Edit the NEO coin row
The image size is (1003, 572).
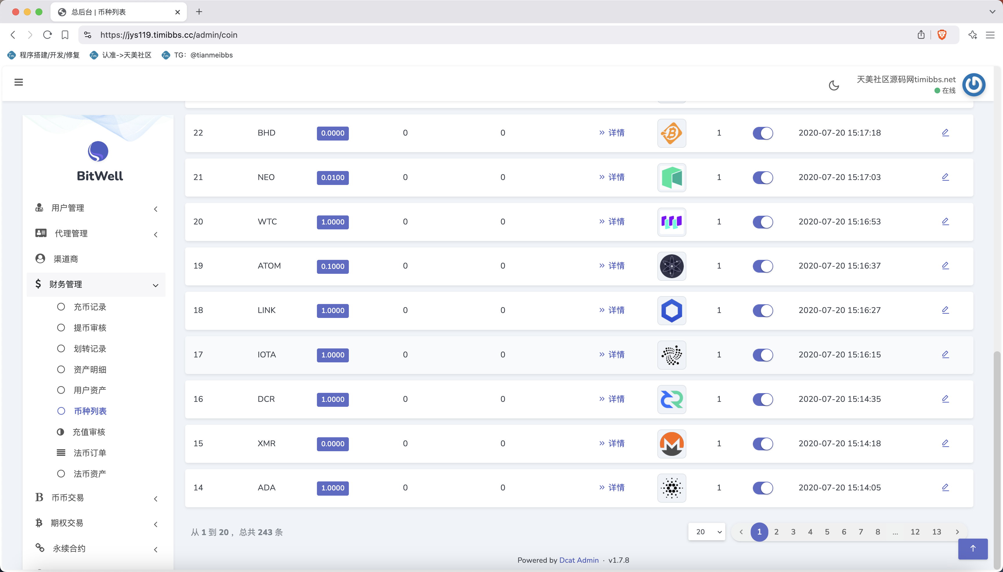click(945, 177)
